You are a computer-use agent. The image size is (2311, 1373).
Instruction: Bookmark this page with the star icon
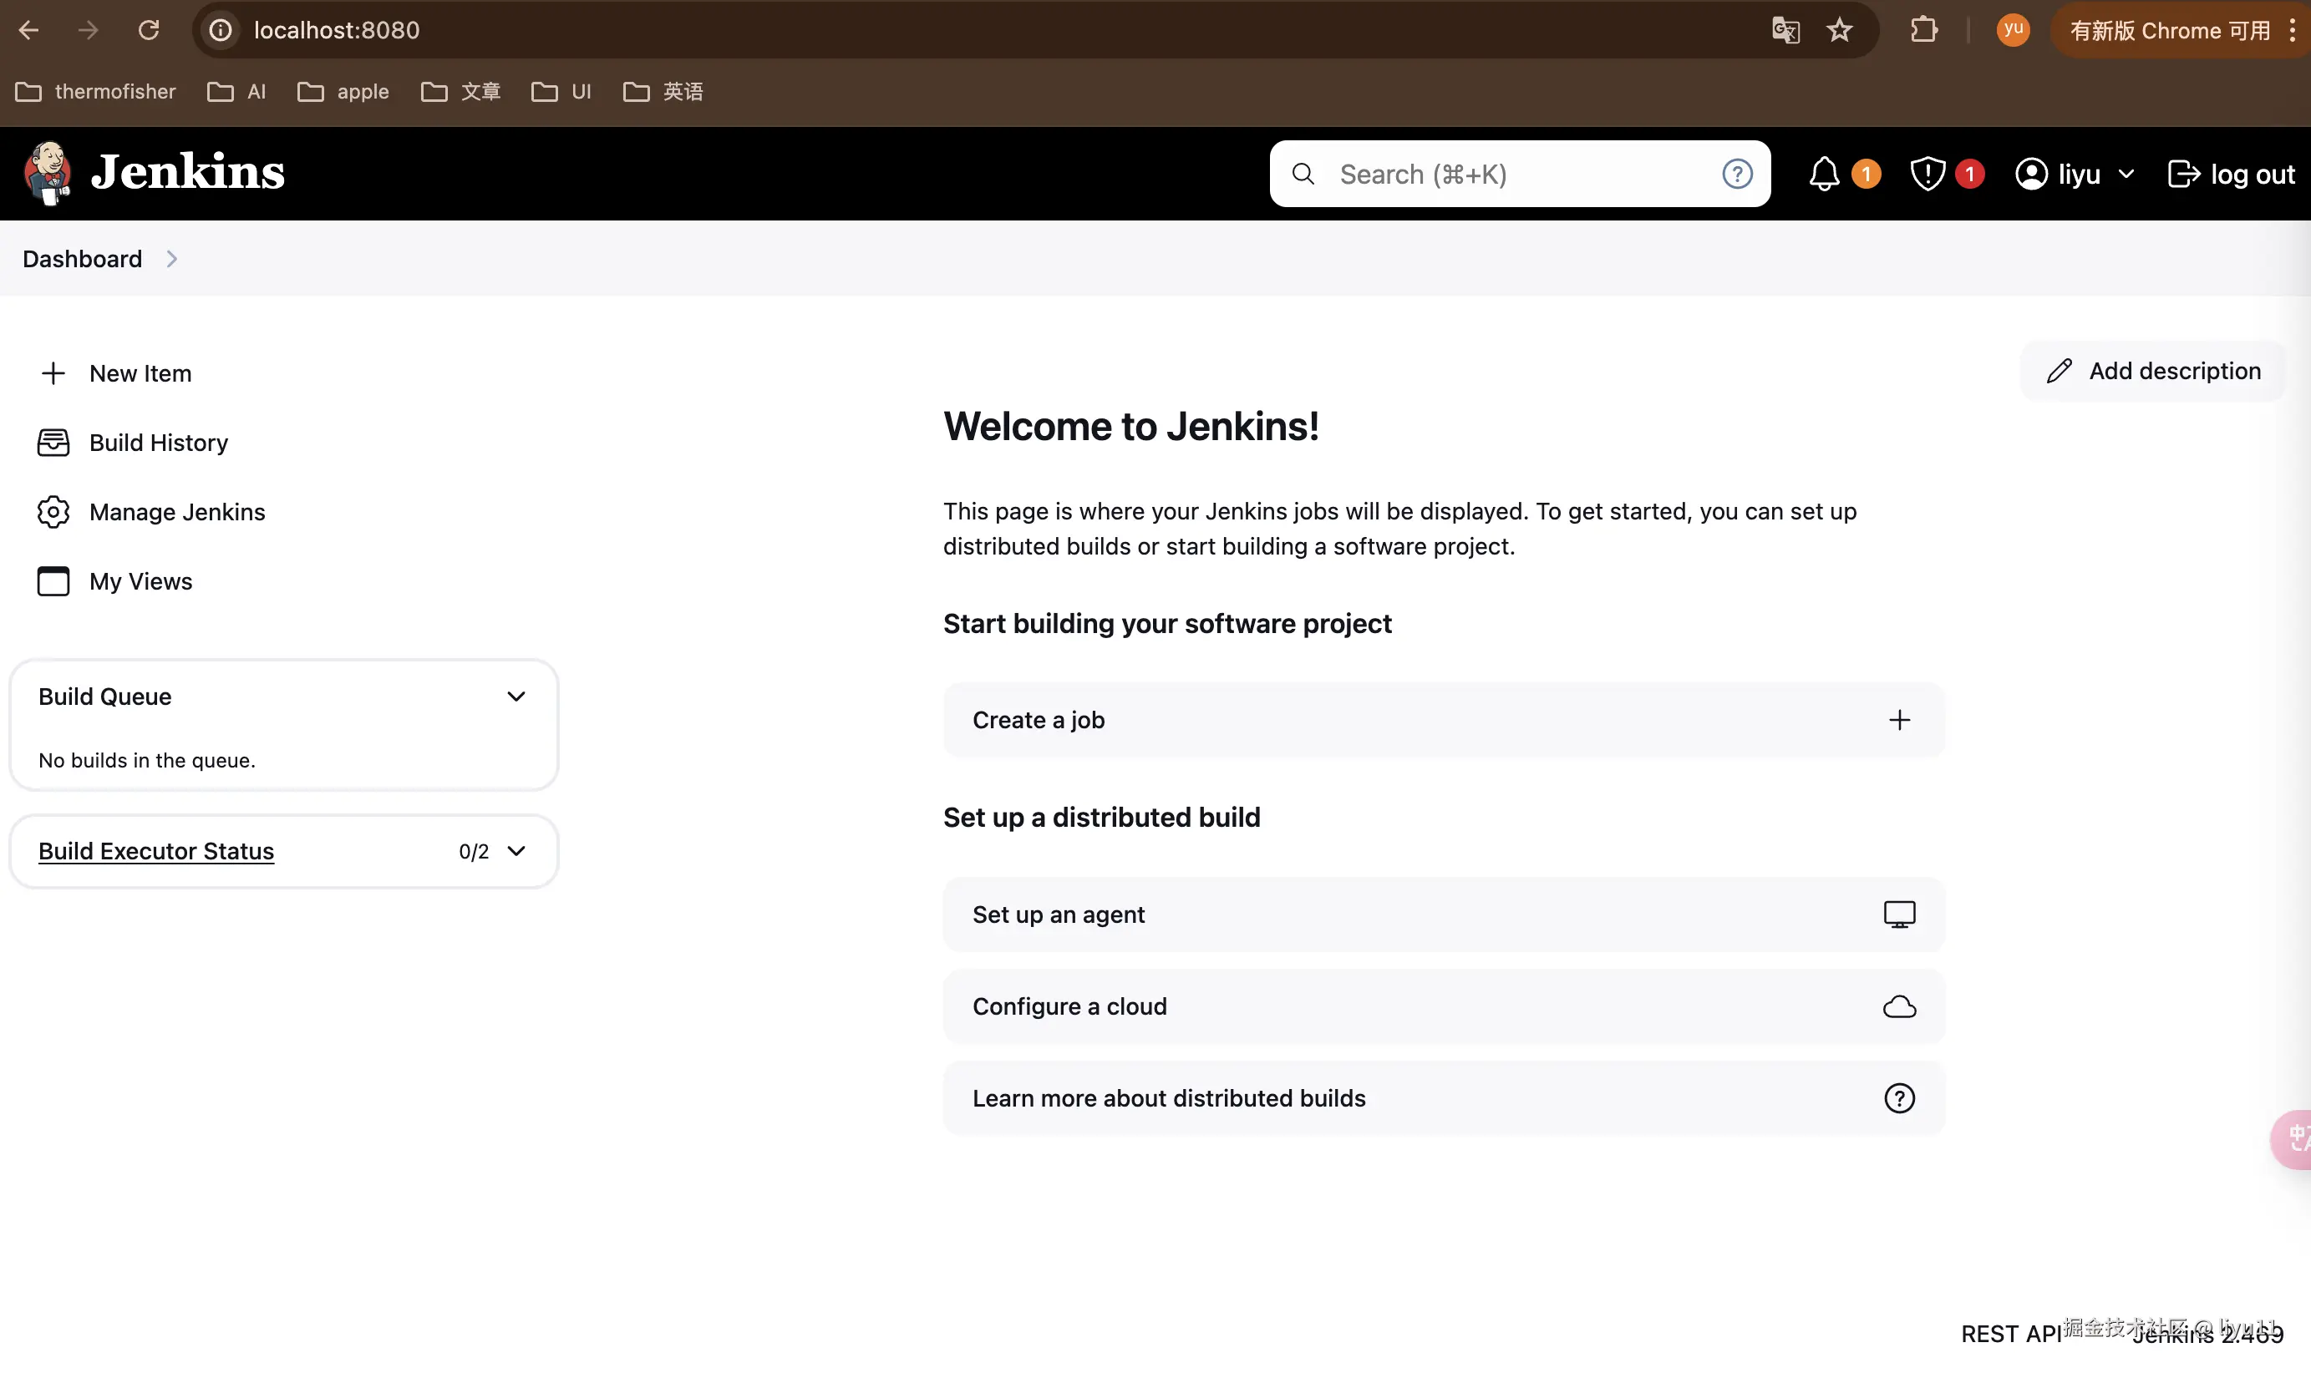pos(1839,29)
